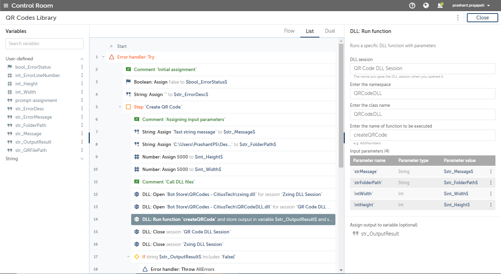Click the help question mark icon
The image size is (501, 274).
tap(412, 6)
